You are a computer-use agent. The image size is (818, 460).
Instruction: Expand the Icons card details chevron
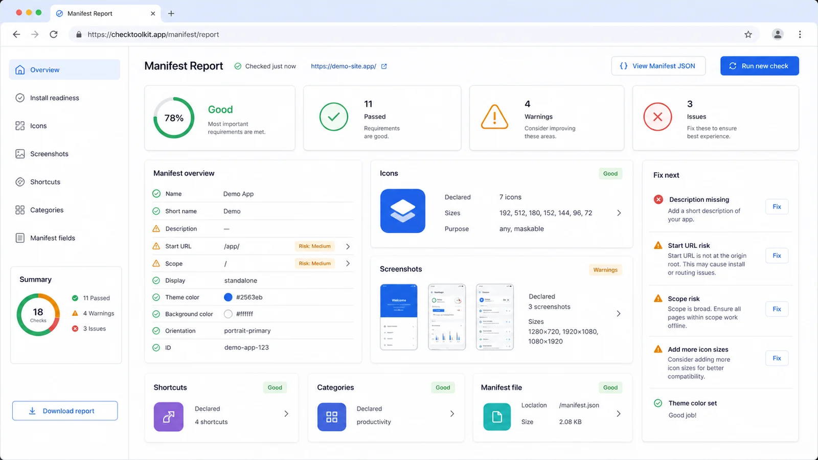tap(619, 213)
